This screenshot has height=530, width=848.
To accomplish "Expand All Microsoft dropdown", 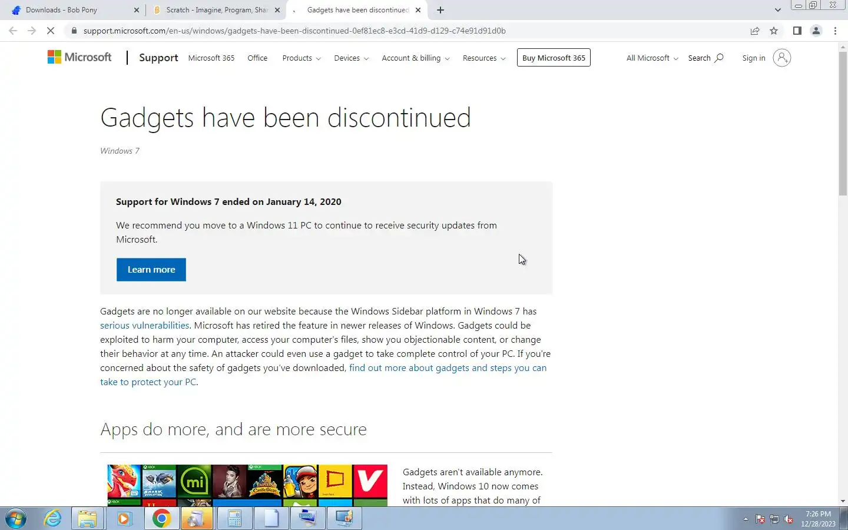I will tap(652, 58).
